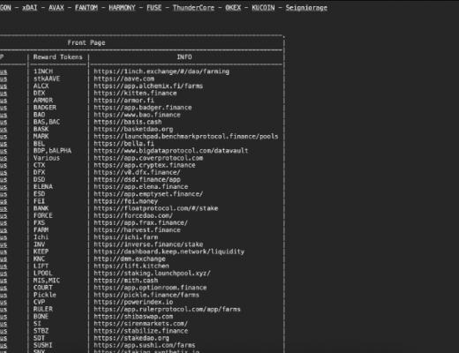Click the app.alchemix.fi/farms URL
Viewport: 459px width, 353px height.
coord(148,86)
